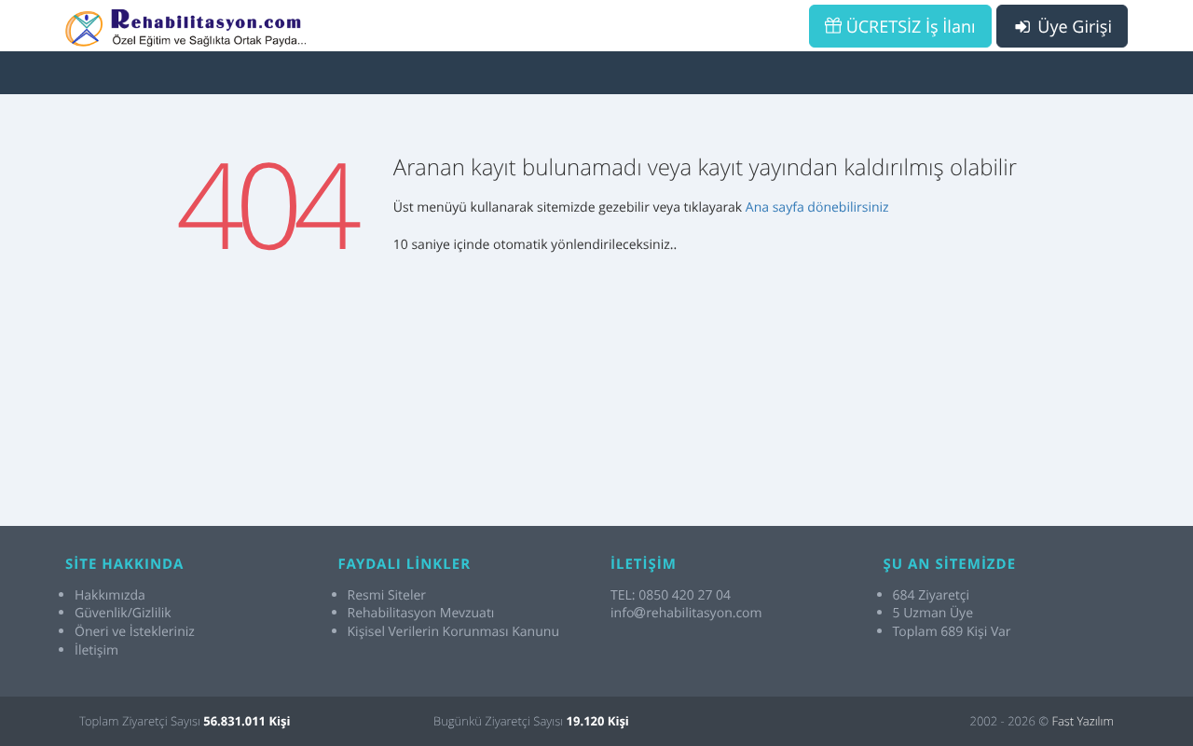Open the Öneri ve İstekleriniz link
1193x746 pixels.
click(x=134, y=631)
